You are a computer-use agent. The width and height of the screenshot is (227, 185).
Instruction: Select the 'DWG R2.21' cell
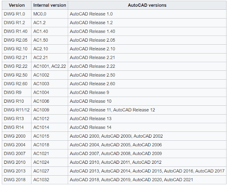(x=16, y=58)
